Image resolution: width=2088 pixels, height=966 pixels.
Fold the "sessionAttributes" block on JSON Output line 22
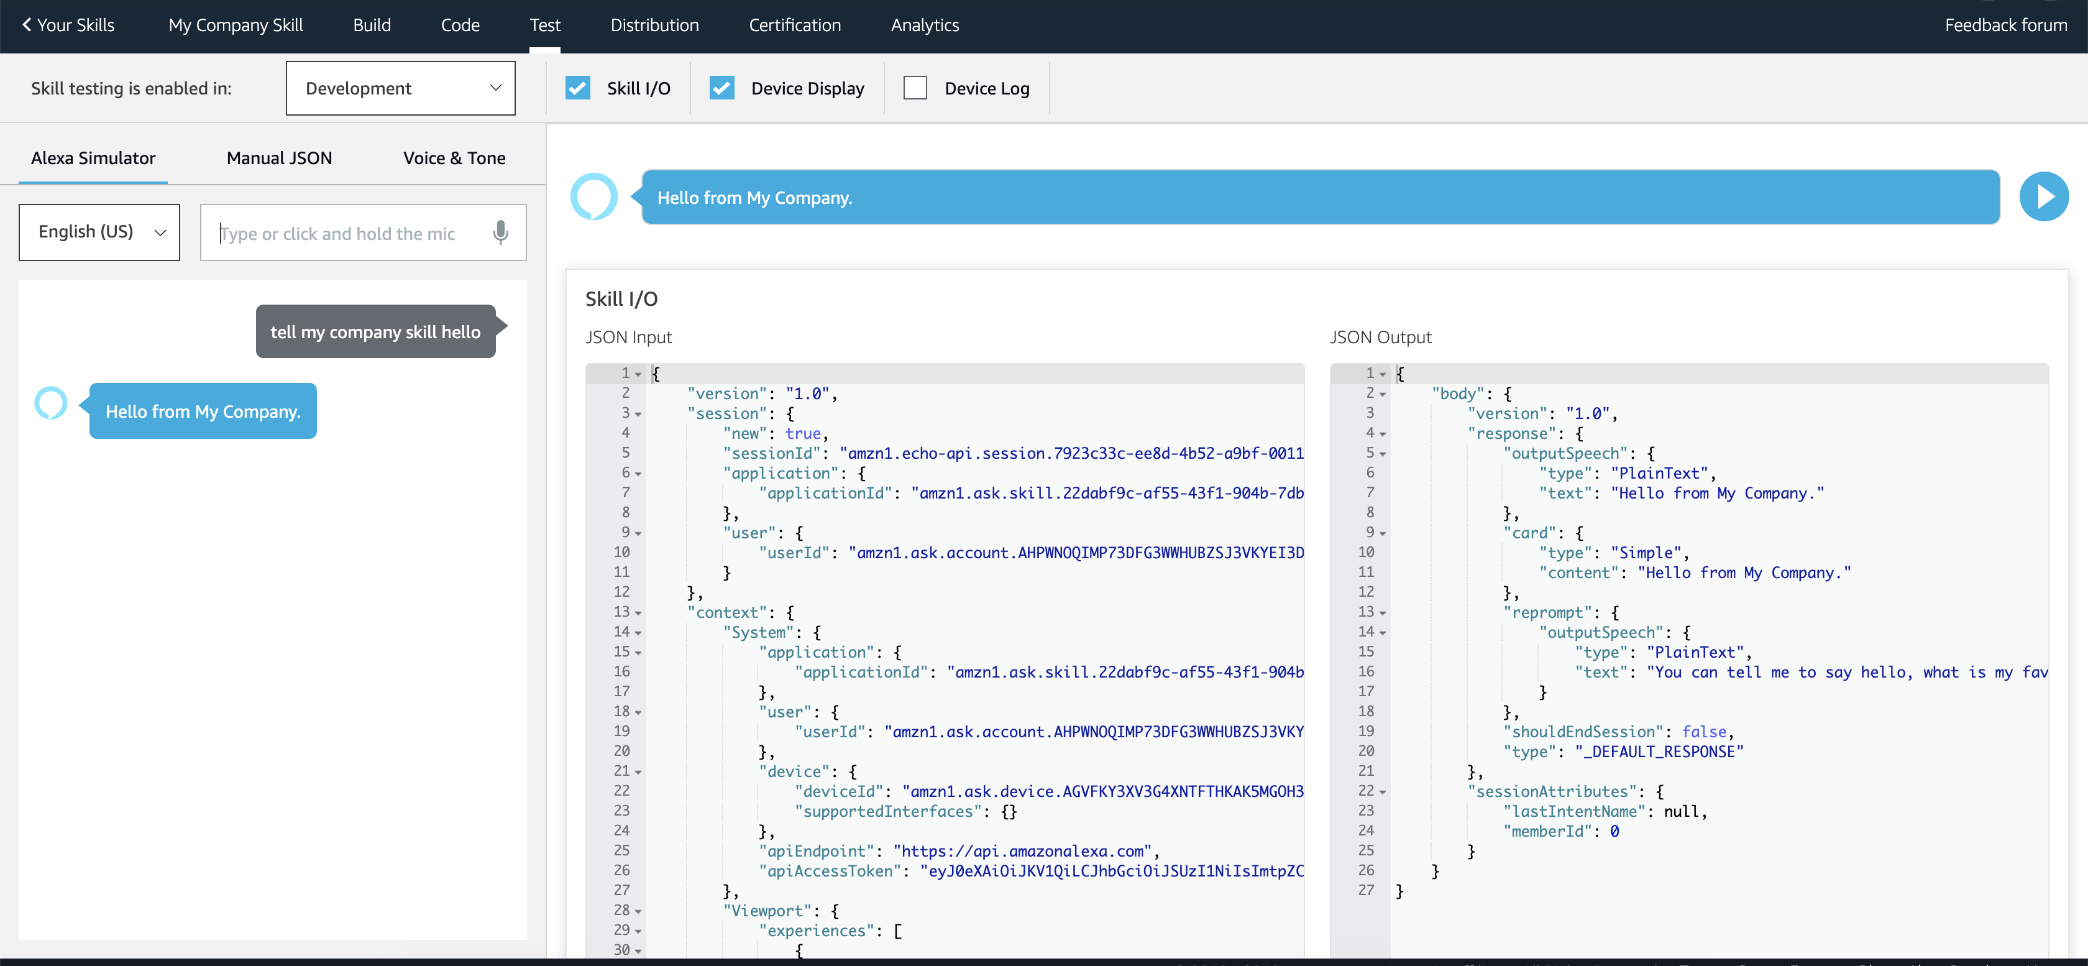1383,791
